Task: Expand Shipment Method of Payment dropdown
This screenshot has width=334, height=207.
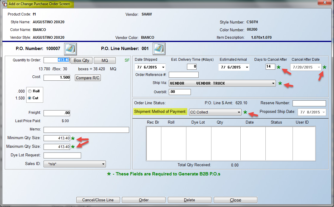Action: coord(239,112)
